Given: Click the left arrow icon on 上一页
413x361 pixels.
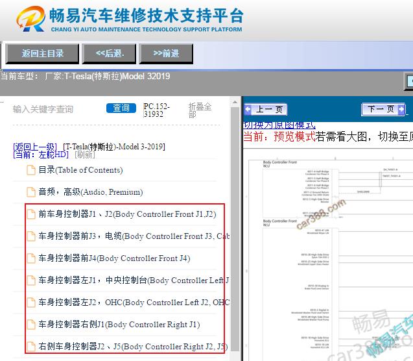Looking at the screenshot, I should [248, 109].
